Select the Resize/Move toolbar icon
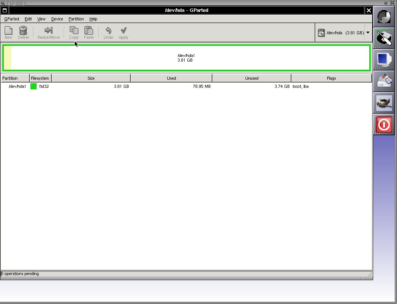This screenshot has height=304, width=397. 49,30
